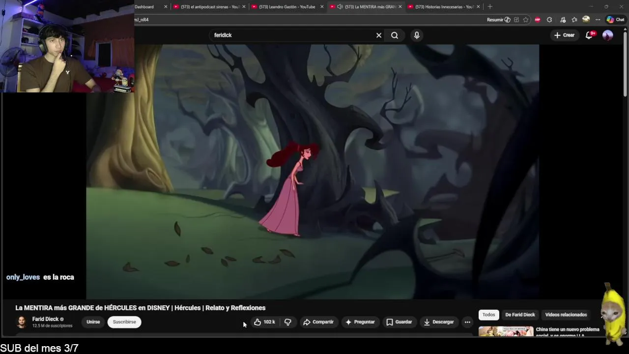Open Copilot Chat button
This screenshot has width=629, height=354.
(x=615, y=20)
